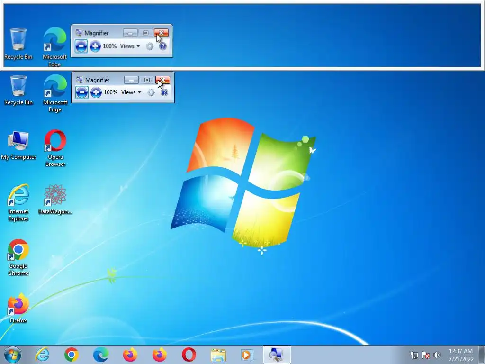Launch the left Firefox taskbar icon
Viewport: 485px width, 364px height.
[x=130, y=355]
